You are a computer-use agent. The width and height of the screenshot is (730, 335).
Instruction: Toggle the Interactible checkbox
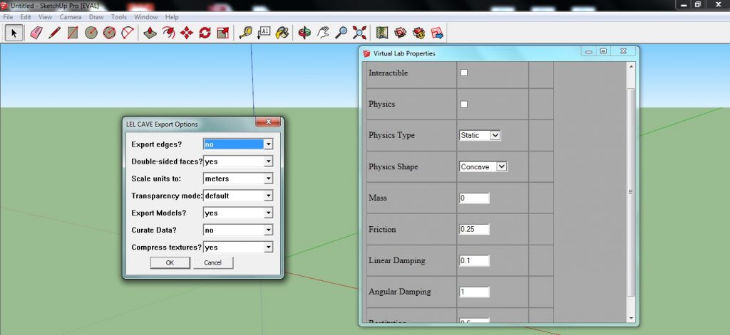(463, 73)
